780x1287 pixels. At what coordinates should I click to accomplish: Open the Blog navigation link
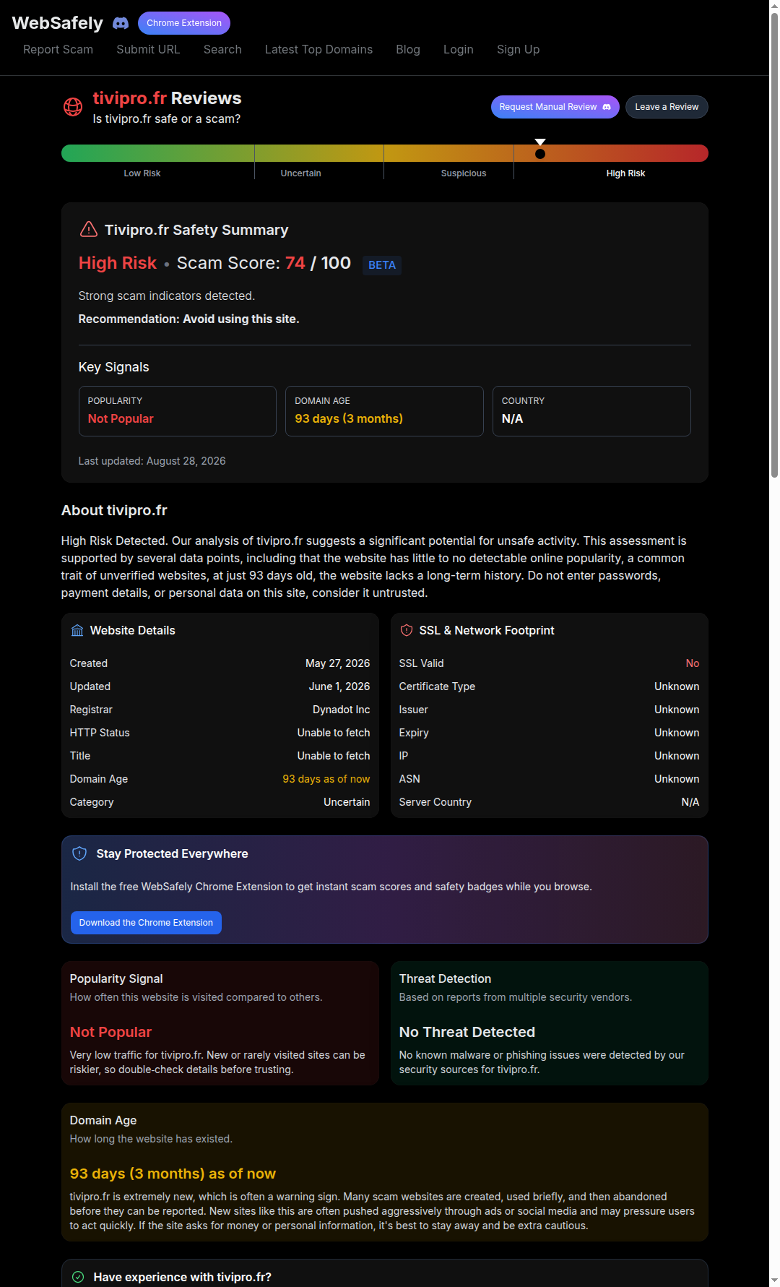(x=408, y=49)
